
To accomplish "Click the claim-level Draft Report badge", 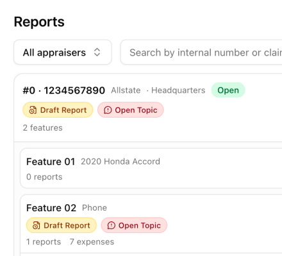I will coord(58,110).
